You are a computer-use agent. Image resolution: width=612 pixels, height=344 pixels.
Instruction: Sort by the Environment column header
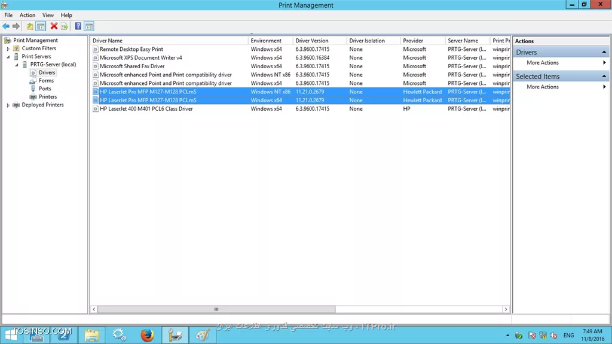(271, 41)
